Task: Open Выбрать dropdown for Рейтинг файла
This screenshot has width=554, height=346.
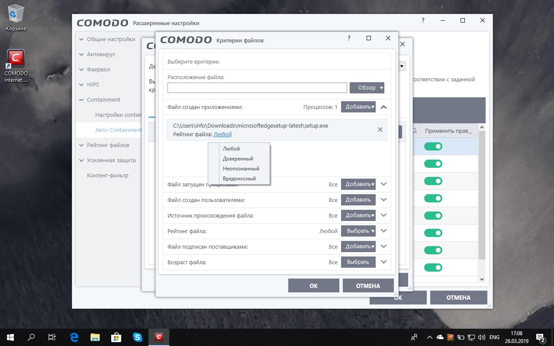Action: pyautogui.click(x=358, y=231)
